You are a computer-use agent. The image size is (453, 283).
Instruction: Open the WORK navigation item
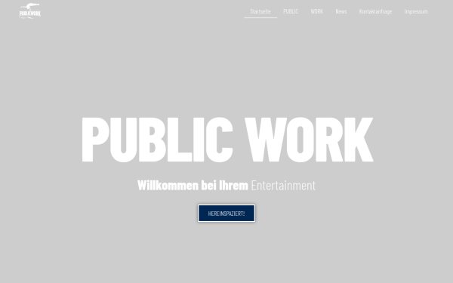[316, 11]
